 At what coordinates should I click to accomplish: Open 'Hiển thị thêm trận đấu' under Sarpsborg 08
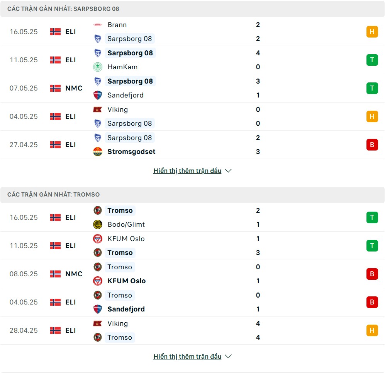187,171
